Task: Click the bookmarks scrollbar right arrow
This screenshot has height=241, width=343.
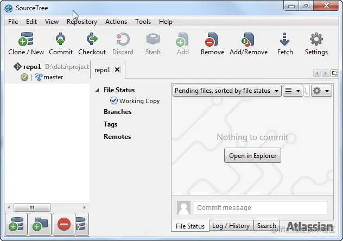Action: tap(85, 207)
